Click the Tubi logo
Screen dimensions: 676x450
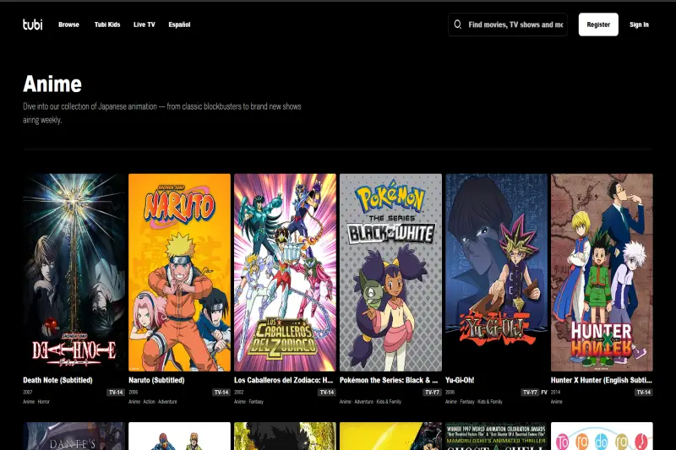[x=33, y=24]
